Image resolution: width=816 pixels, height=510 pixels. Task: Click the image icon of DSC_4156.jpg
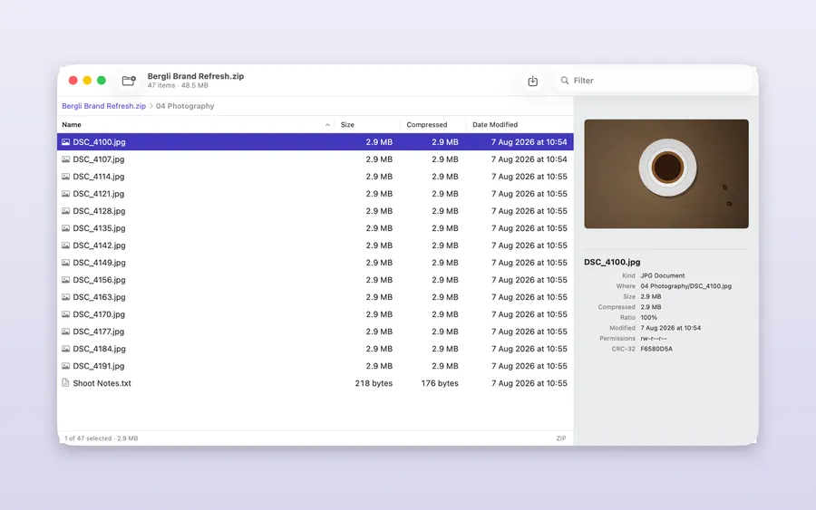65,280
